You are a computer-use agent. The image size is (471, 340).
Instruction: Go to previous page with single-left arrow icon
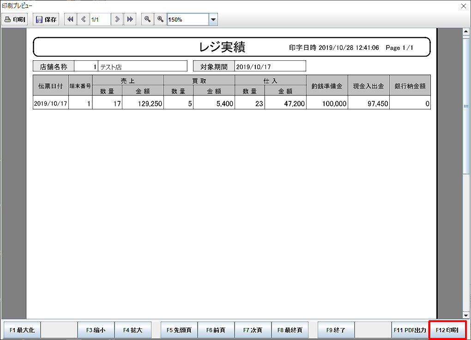pyautogui.click(x=83, y=19)
